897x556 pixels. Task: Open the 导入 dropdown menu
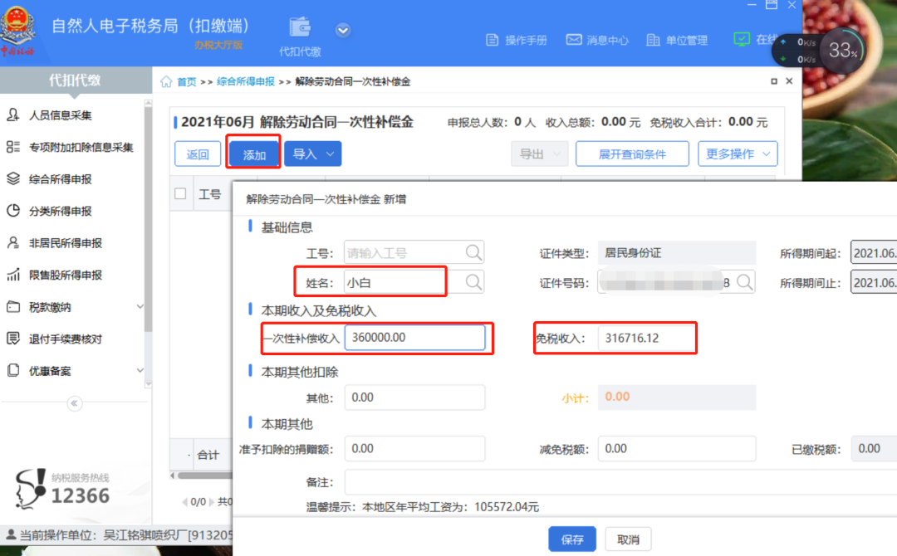[x=313, y=154]
